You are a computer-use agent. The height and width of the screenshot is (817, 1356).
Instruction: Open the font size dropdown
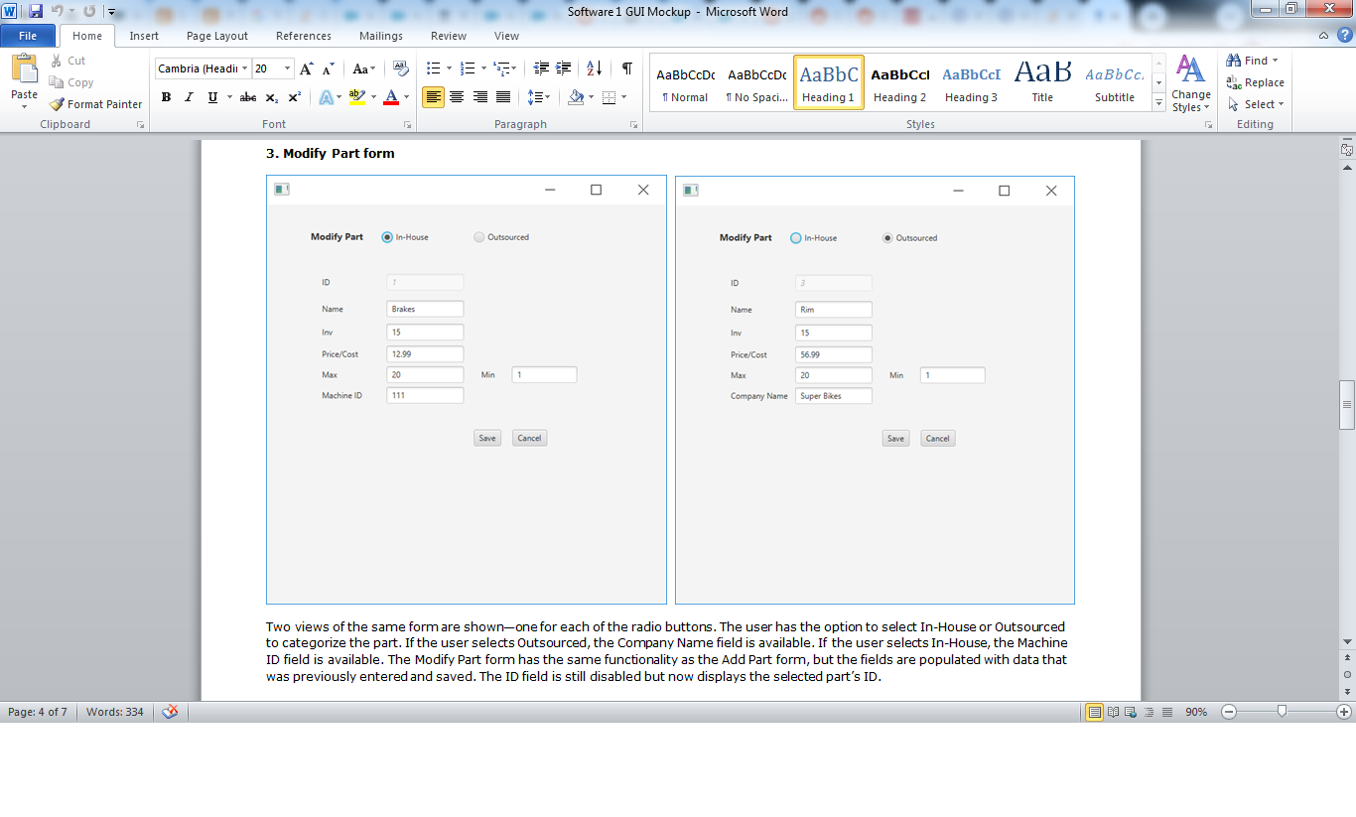point(289,68)
